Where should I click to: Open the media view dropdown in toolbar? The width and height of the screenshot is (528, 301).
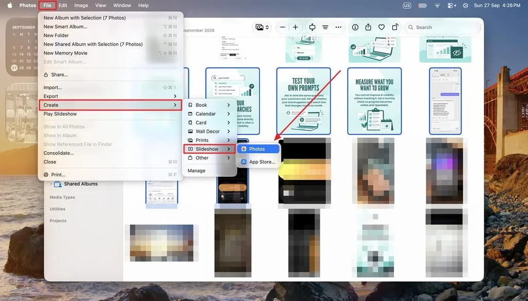tap(262, 27)
